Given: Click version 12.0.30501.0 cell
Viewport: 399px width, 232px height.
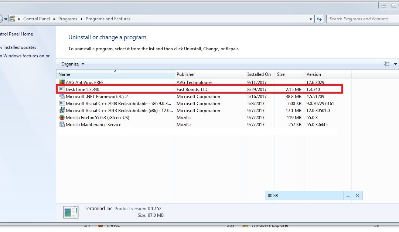Looking at the screenshot, I should (x=318, y=111).
